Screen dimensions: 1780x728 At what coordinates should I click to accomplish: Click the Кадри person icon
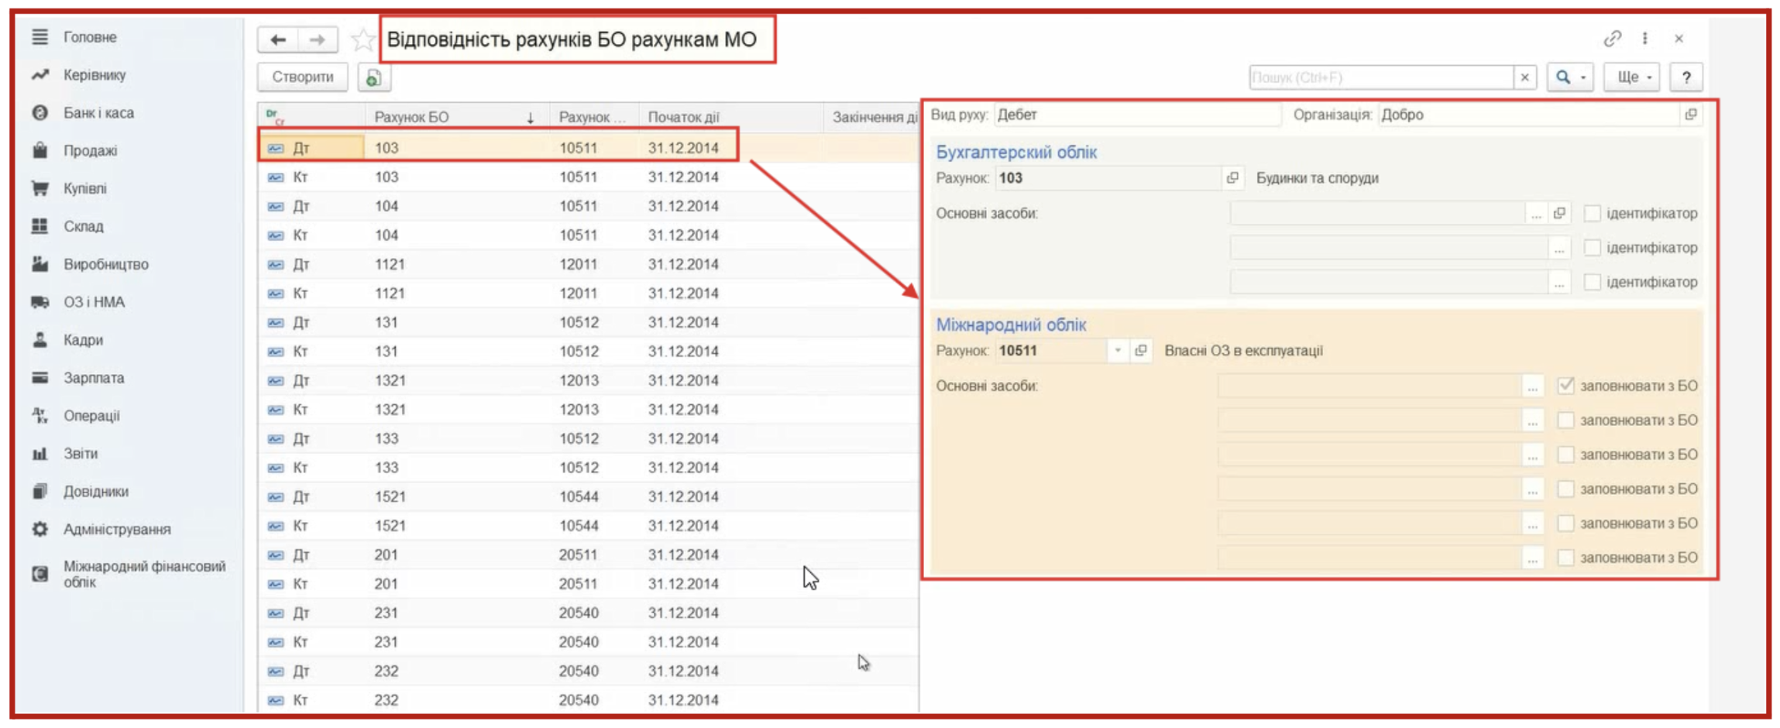40,339
